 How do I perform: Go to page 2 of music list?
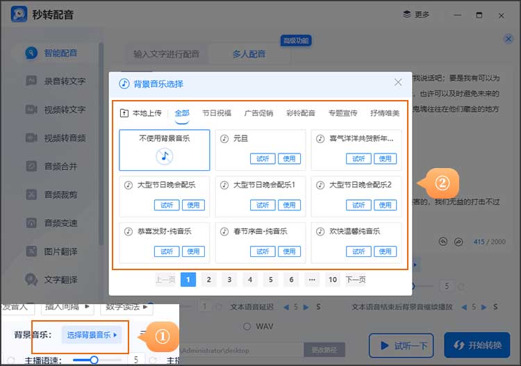point(208,280)
